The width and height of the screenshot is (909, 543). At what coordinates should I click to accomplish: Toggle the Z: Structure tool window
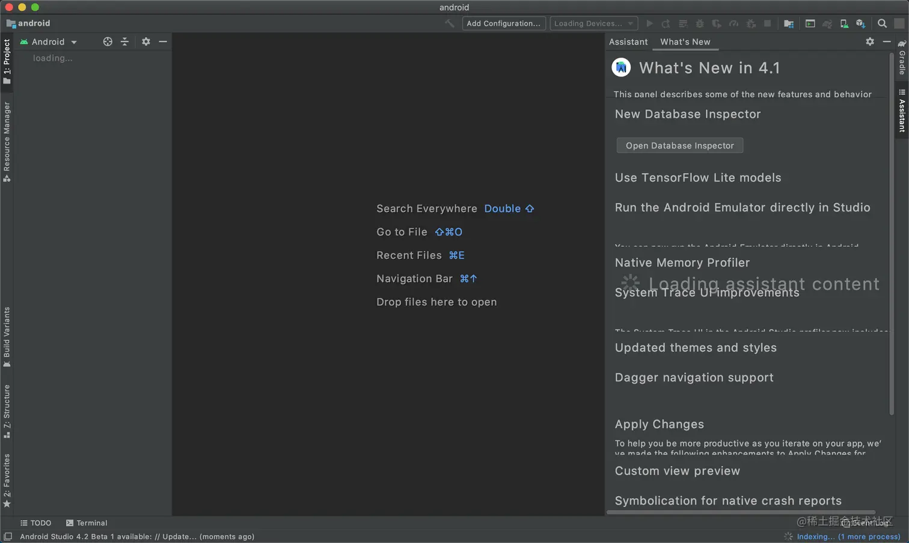7,411
